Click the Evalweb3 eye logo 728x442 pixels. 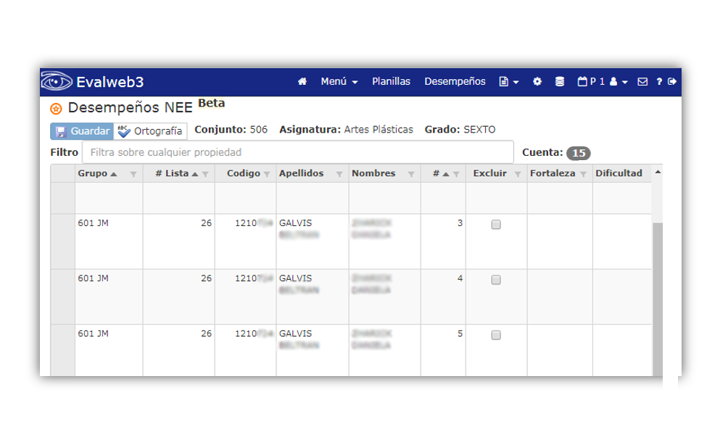click(x=57, y=82)
